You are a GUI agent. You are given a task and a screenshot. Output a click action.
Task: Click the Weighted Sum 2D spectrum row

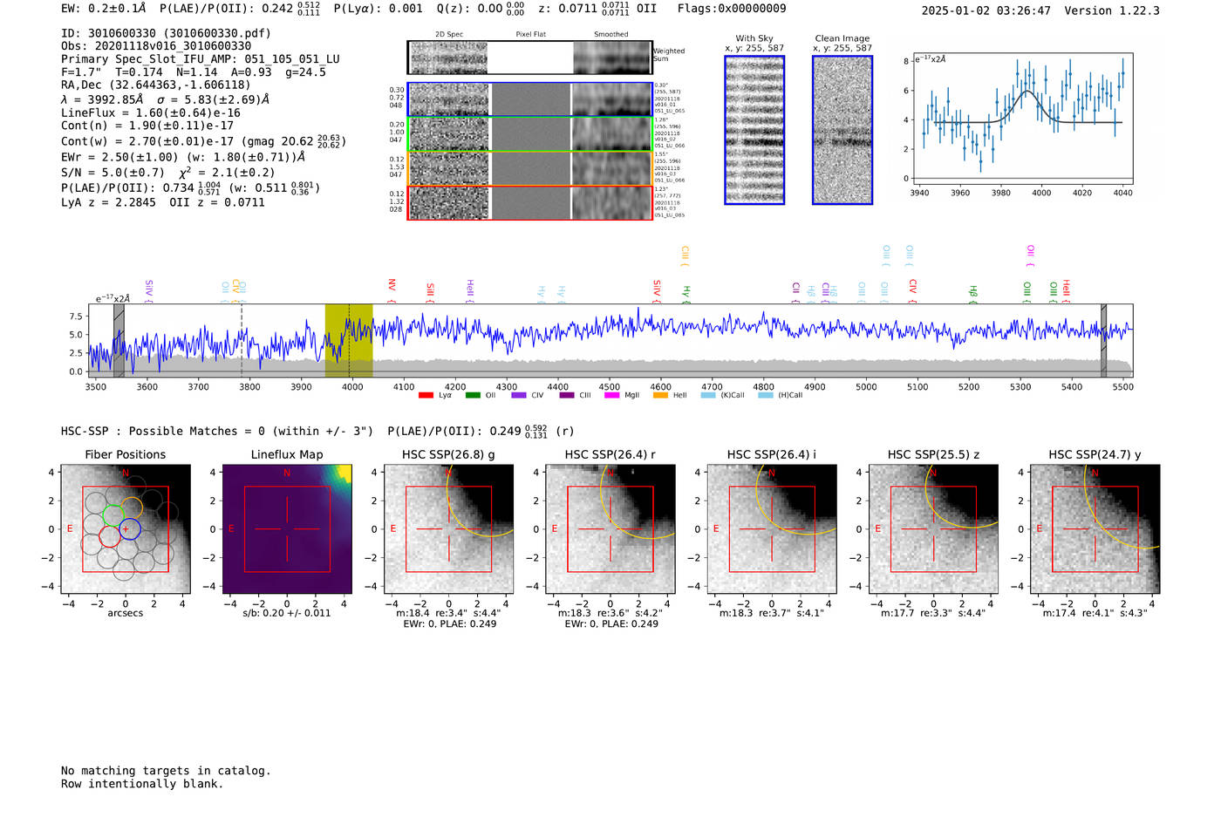[x=530, y=58]
